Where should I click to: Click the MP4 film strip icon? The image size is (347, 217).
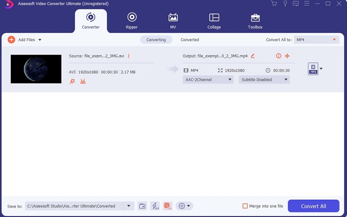pos(186,71)
